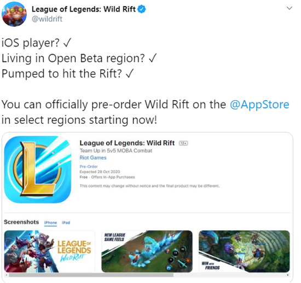Click the Pre-Order label
This screenshot has height=283, width=301.
[89, 166]
